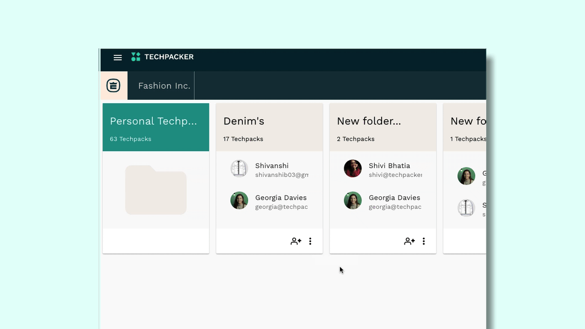
Task: Add a member to the New folder card
Action: point(409,241)
